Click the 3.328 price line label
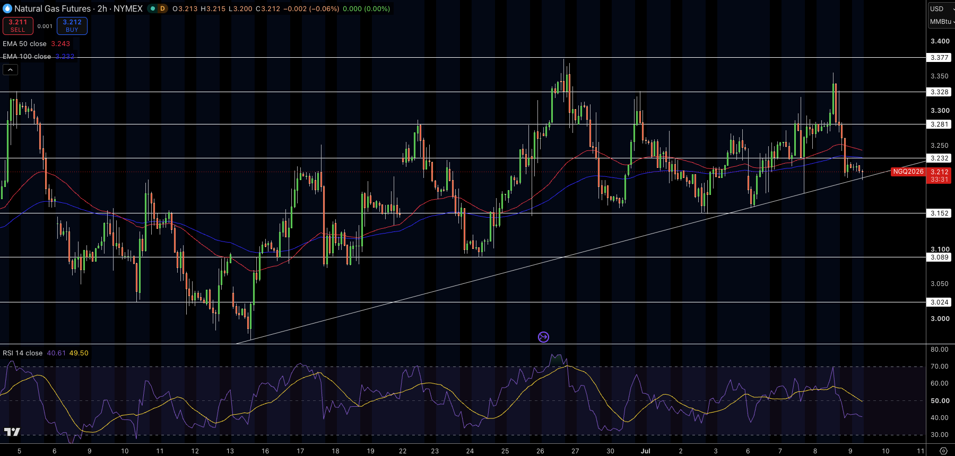 point(939,92)
